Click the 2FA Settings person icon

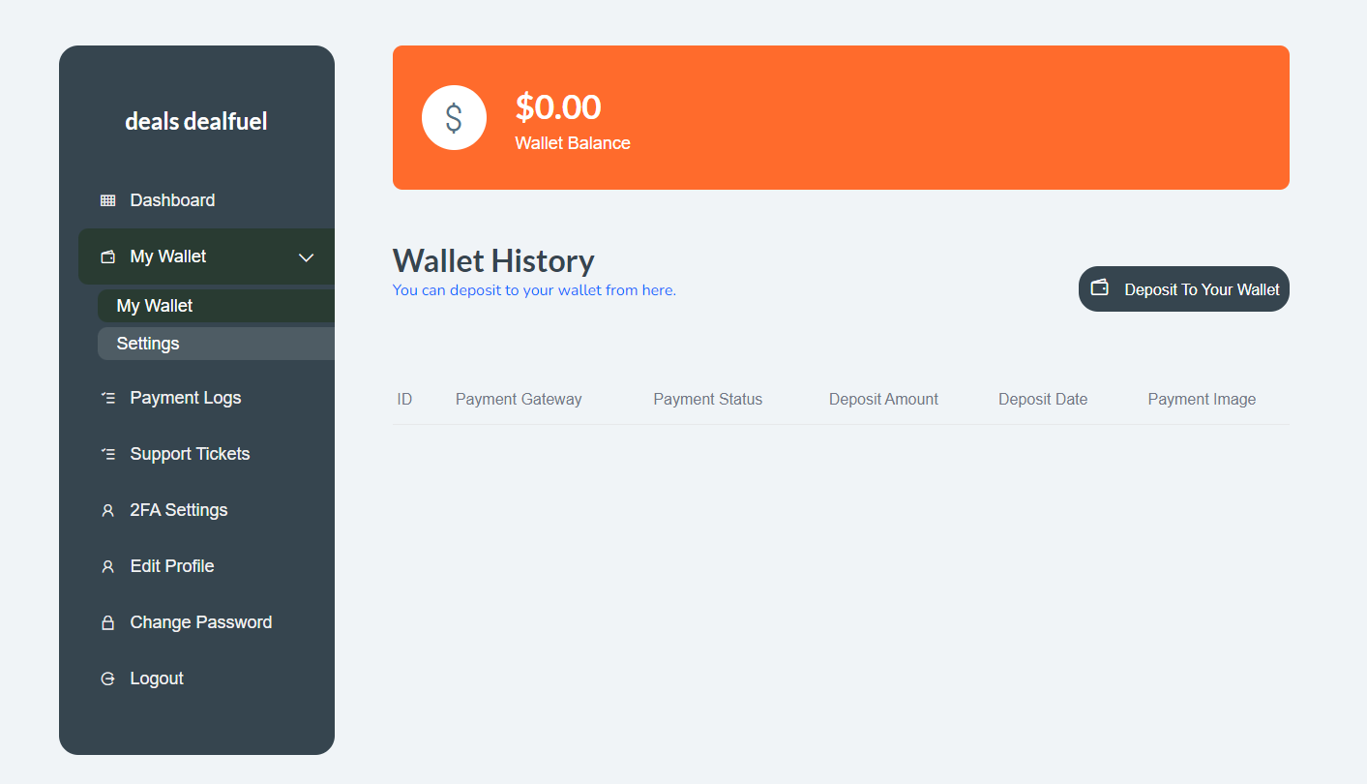click(107, 509)
